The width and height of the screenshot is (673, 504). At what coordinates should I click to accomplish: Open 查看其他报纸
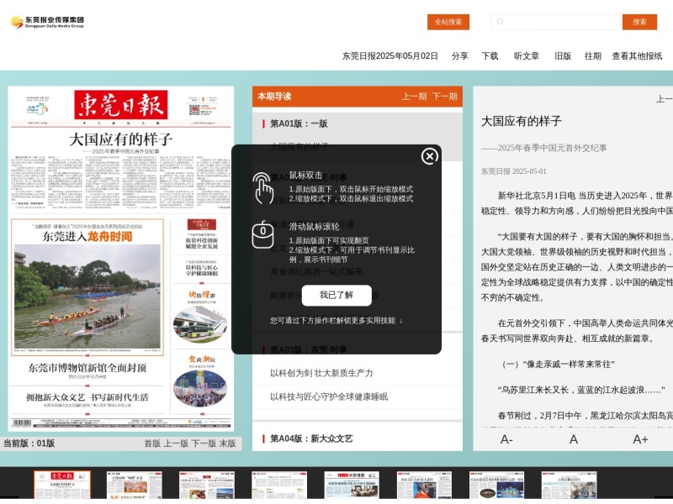point(637,56)
